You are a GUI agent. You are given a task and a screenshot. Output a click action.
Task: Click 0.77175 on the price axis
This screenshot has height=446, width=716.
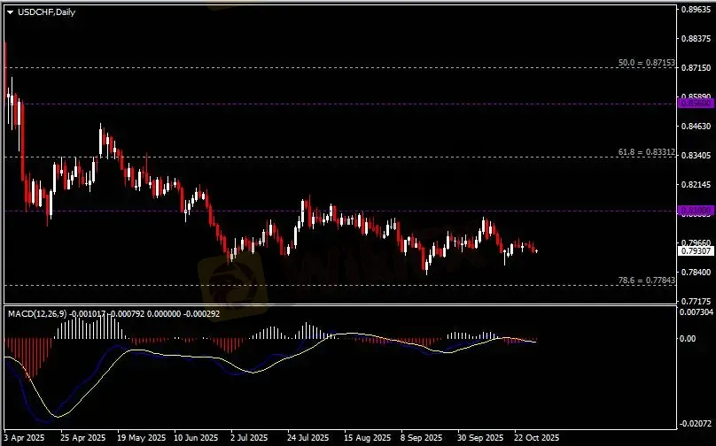[696, 302]
